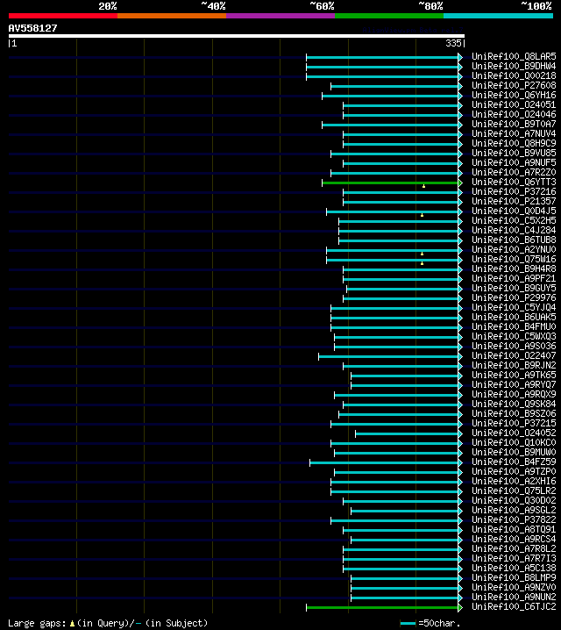Click the query end position 335

point(453,43)
